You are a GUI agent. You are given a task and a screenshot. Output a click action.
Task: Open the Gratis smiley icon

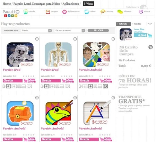(x=141, y=12)
